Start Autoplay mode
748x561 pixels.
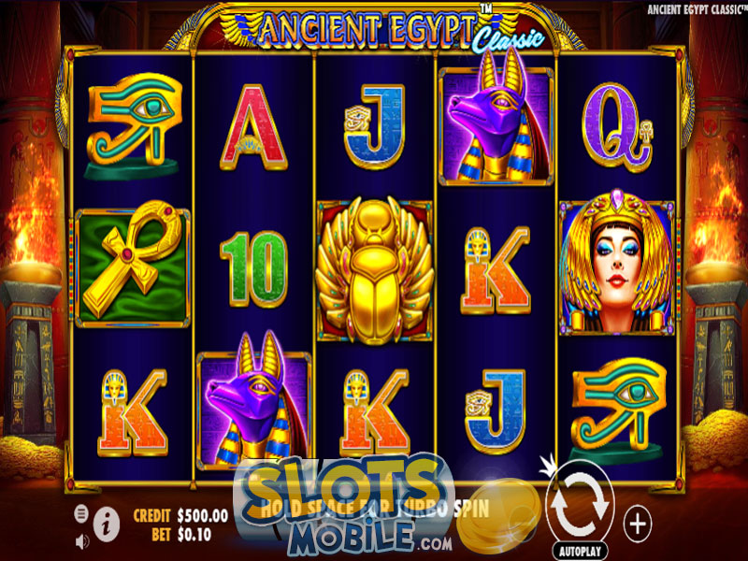(x=580, y=551)
